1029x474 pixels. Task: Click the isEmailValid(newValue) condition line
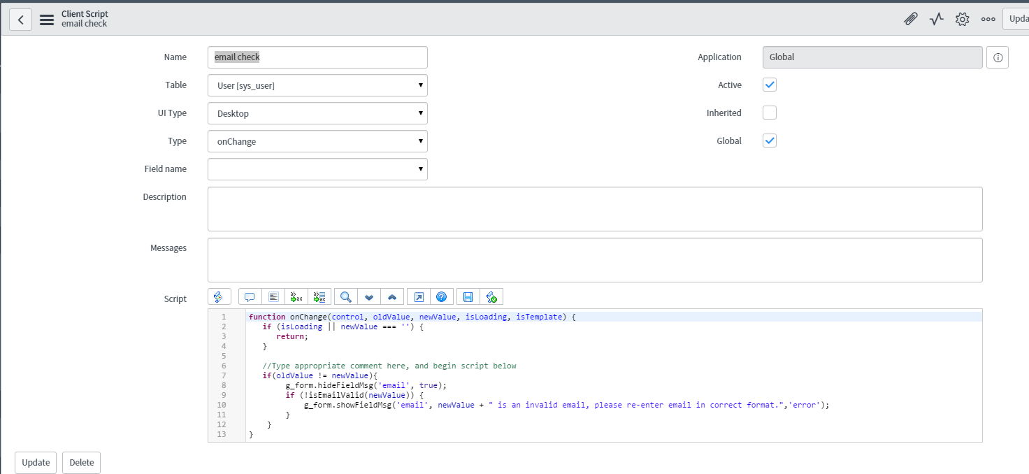click(x=354, y=395)
